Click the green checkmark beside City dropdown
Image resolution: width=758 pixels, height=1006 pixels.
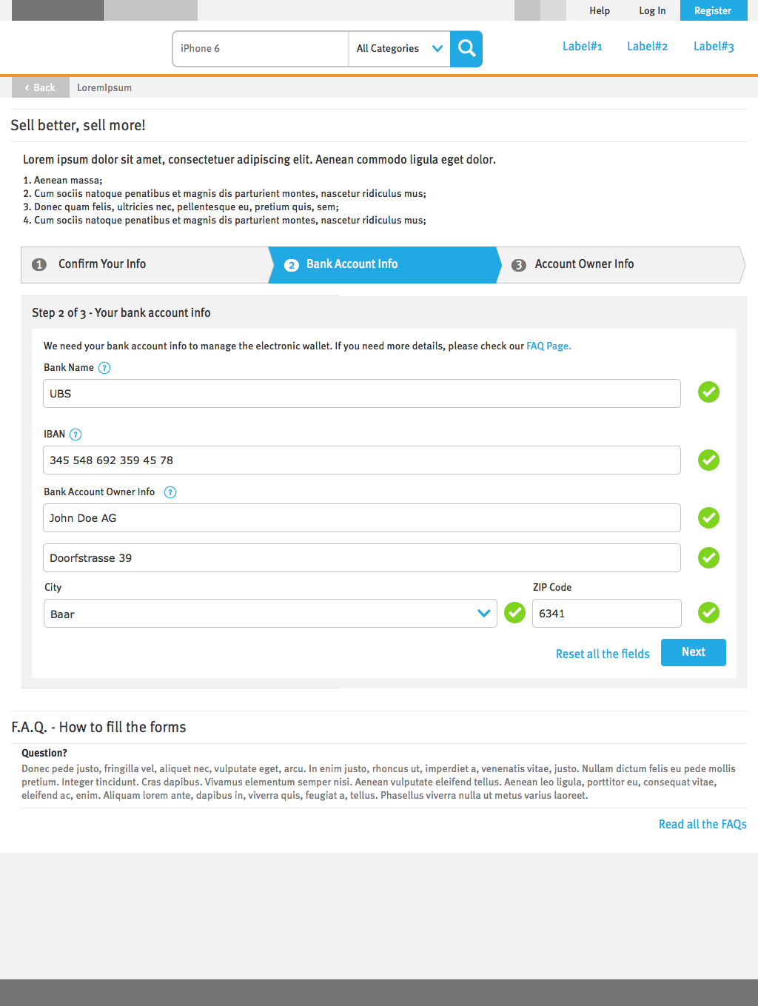point(514,613)
